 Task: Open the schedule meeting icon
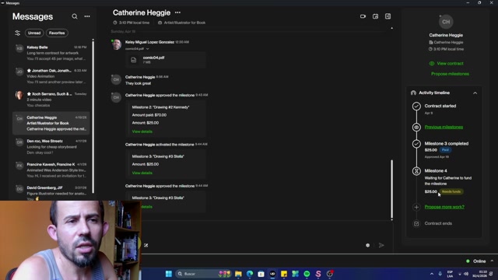375,16
